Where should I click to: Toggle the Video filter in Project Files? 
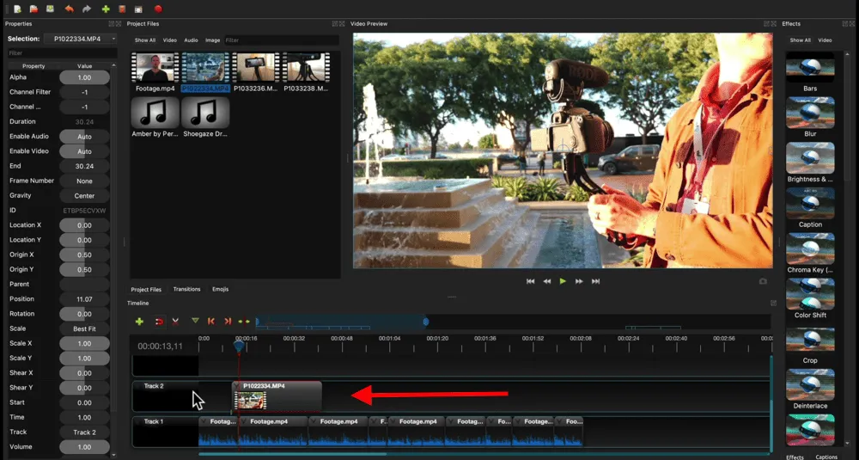[170, 40]
